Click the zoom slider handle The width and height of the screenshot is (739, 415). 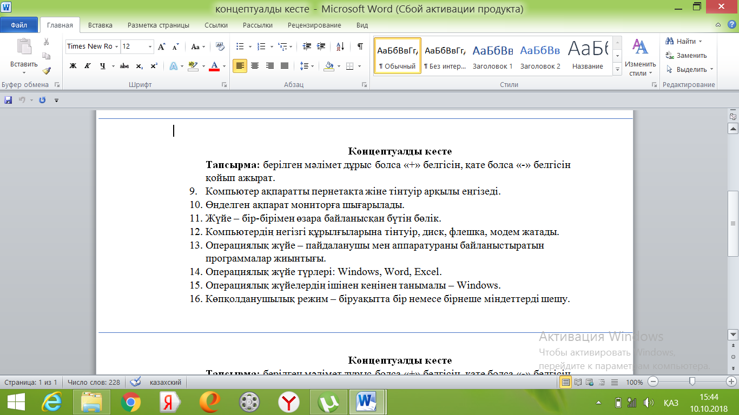pyautogui.click(x=692, y=381)
